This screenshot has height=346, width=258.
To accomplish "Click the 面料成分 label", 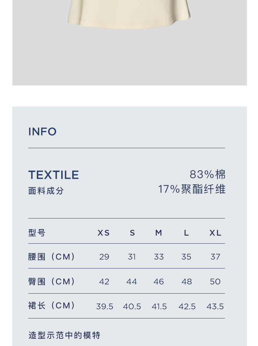I will (46, 191).
